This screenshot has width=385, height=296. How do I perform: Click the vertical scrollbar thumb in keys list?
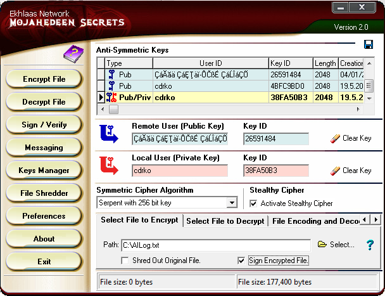click(x=369, y=86)
